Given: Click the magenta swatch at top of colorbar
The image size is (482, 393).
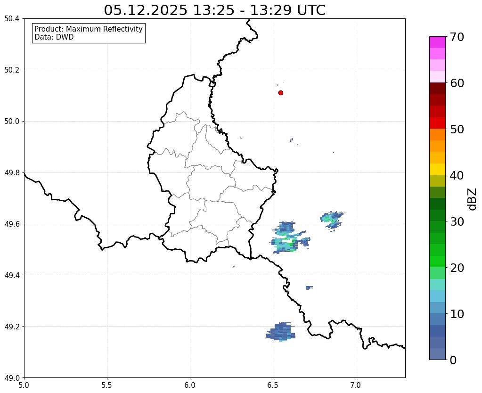Looking at the screenshot, I should [437, 42].
